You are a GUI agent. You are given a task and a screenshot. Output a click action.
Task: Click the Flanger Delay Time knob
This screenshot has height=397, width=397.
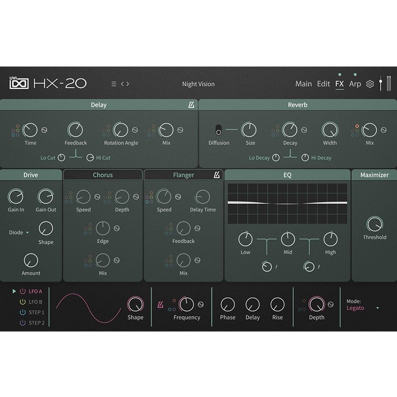(x=203, y=197)
